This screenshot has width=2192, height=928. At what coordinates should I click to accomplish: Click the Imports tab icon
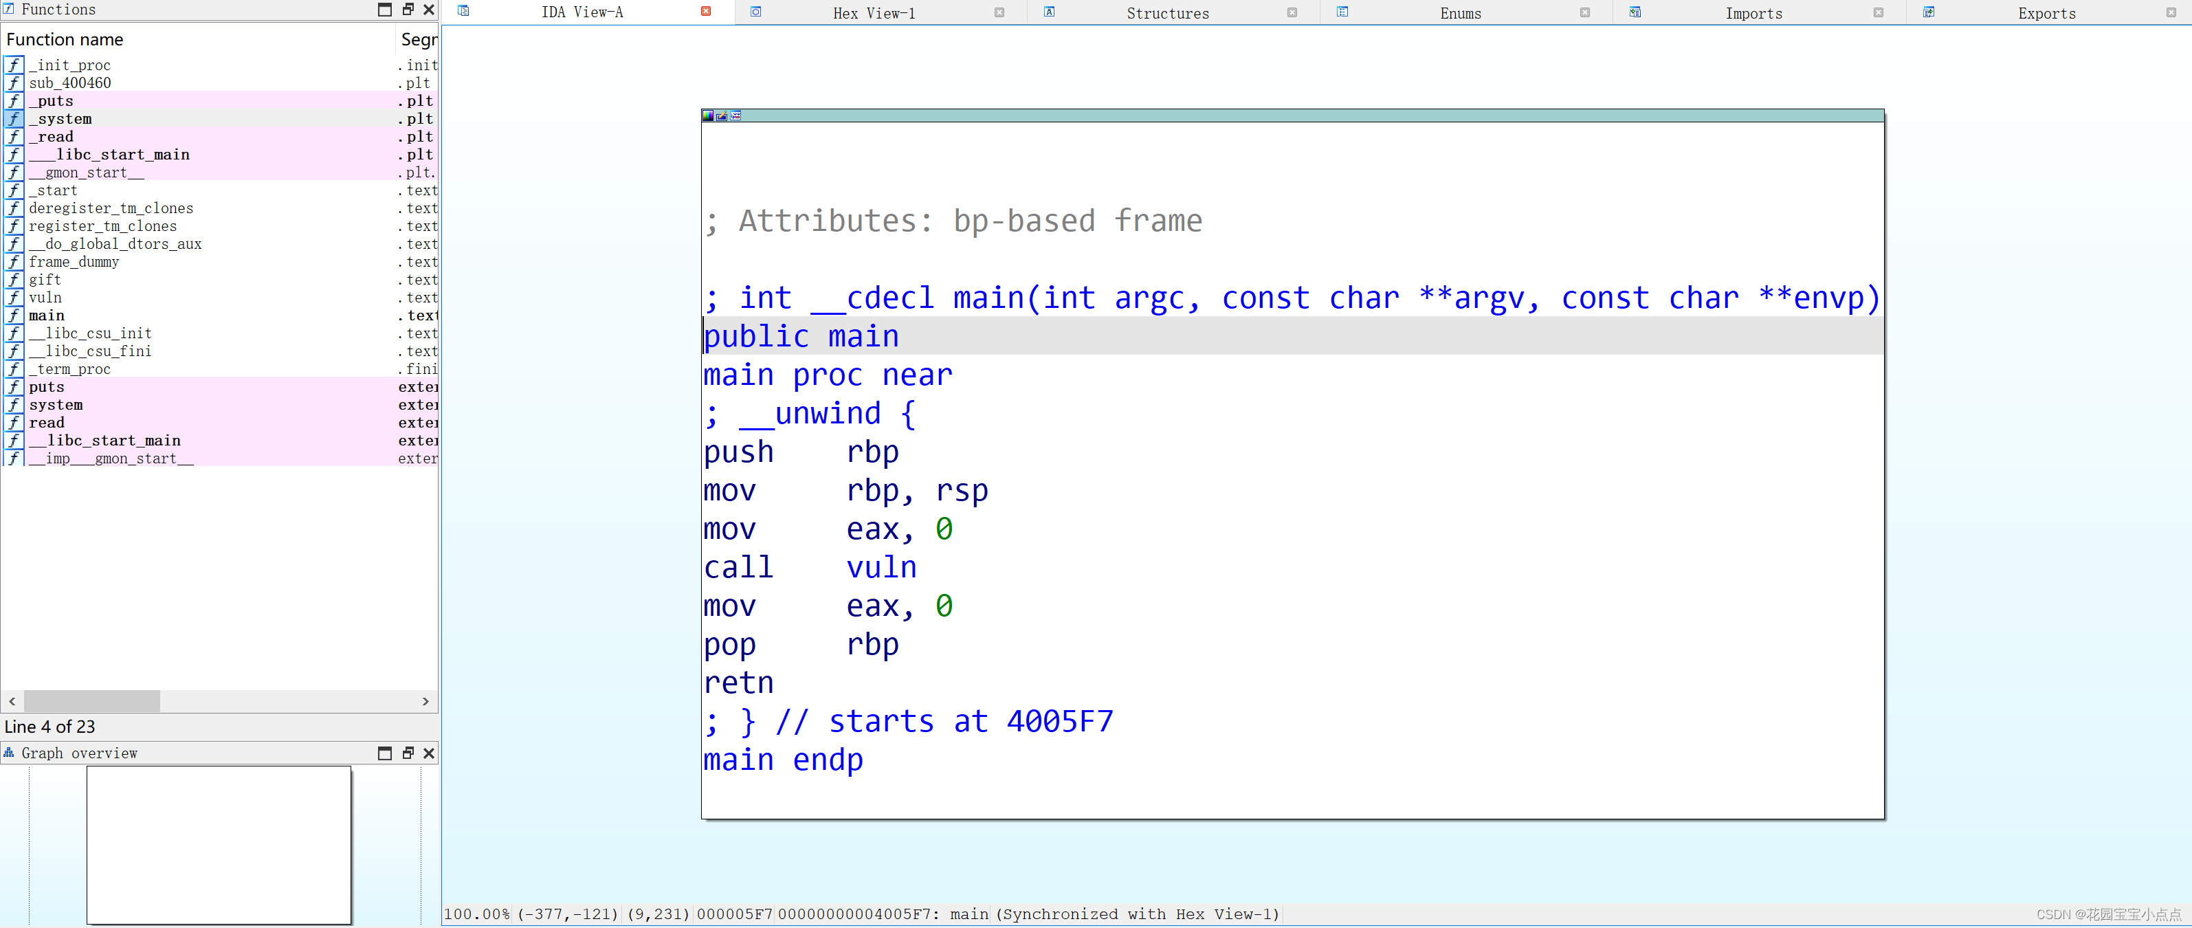point(1635,12)
